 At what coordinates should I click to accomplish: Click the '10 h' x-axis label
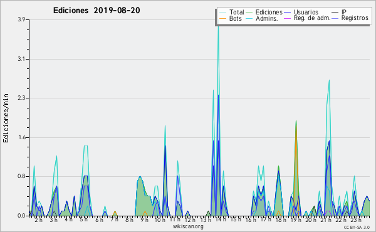tap(160, 219)
